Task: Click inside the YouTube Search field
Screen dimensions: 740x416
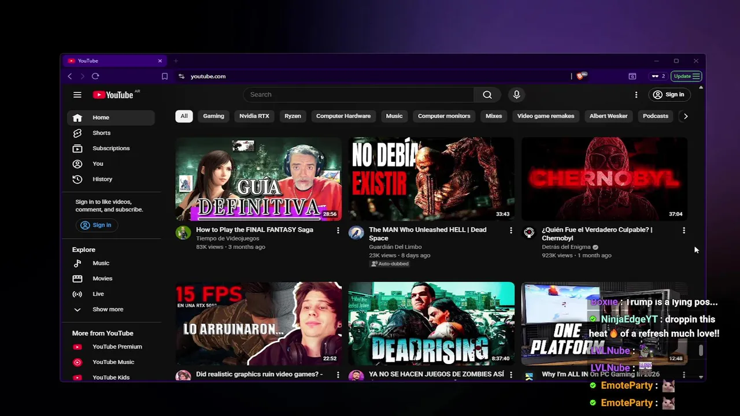Action: click(x=358, y=95)
